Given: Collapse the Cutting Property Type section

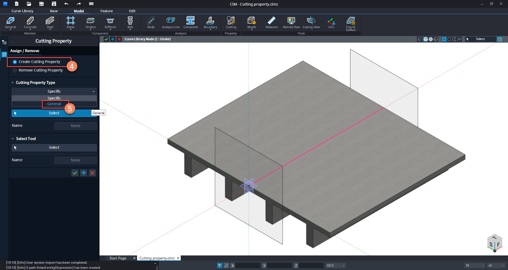Looking at the screenshot, I should tap(12, 83).
